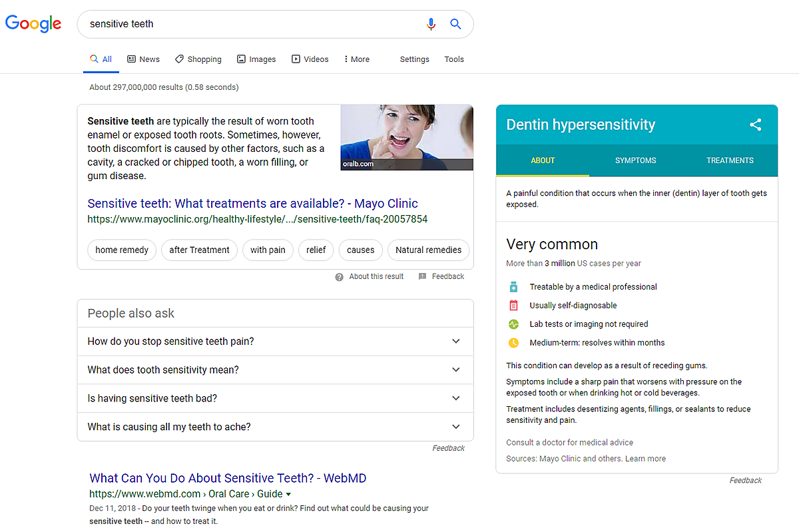The width and height of the screenshot is (799, 532).
Task: Select the Treatments tab in knowledge panel
Action: tap(730, 160)
